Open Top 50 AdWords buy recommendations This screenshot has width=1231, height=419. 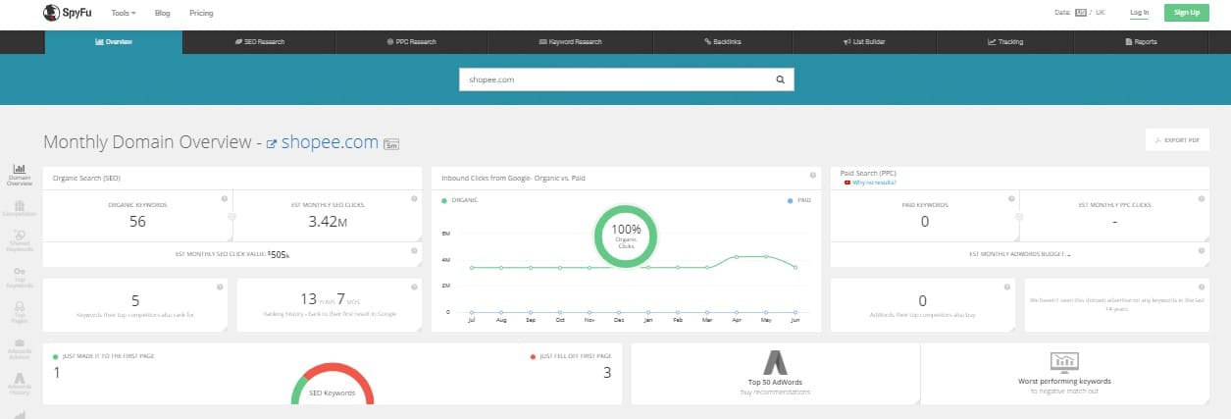776,373
